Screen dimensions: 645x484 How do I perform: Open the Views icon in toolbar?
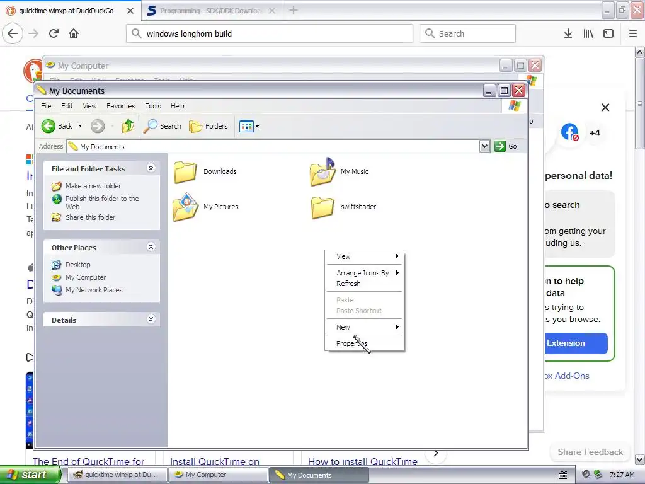[246, 126]
